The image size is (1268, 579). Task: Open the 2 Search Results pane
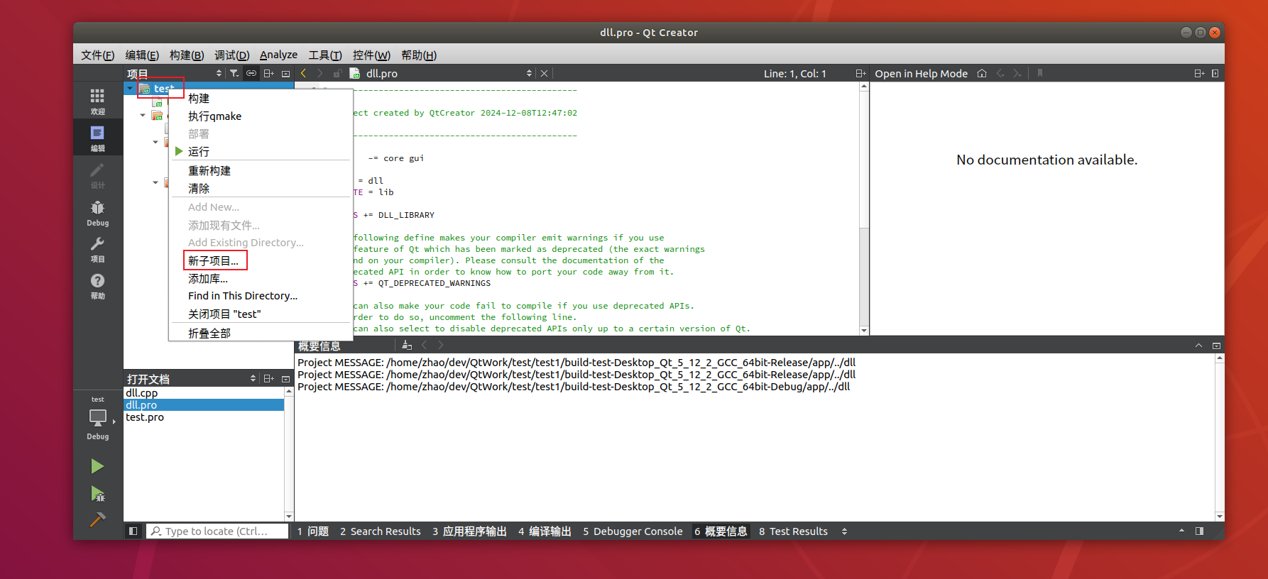click(380, 531)
